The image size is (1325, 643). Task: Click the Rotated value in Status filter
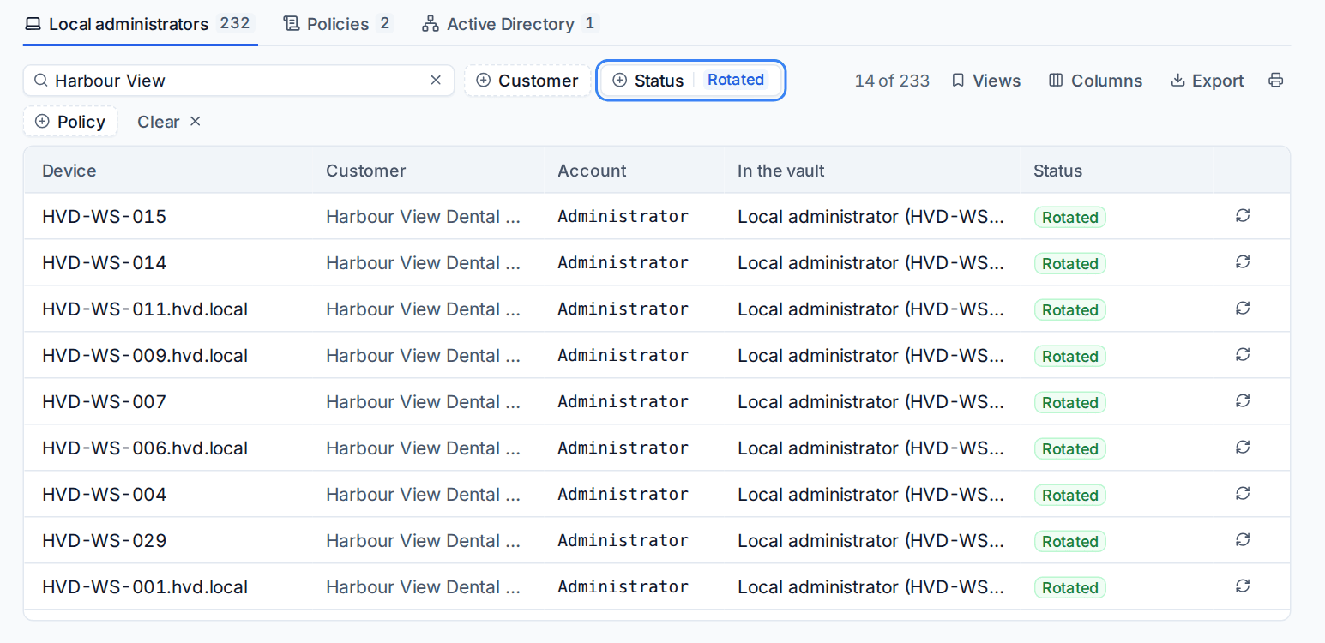click(x=736, y=80)
